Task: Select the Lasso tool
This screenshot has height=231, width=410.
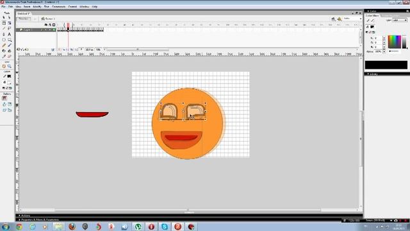Action: coord(10,28)
